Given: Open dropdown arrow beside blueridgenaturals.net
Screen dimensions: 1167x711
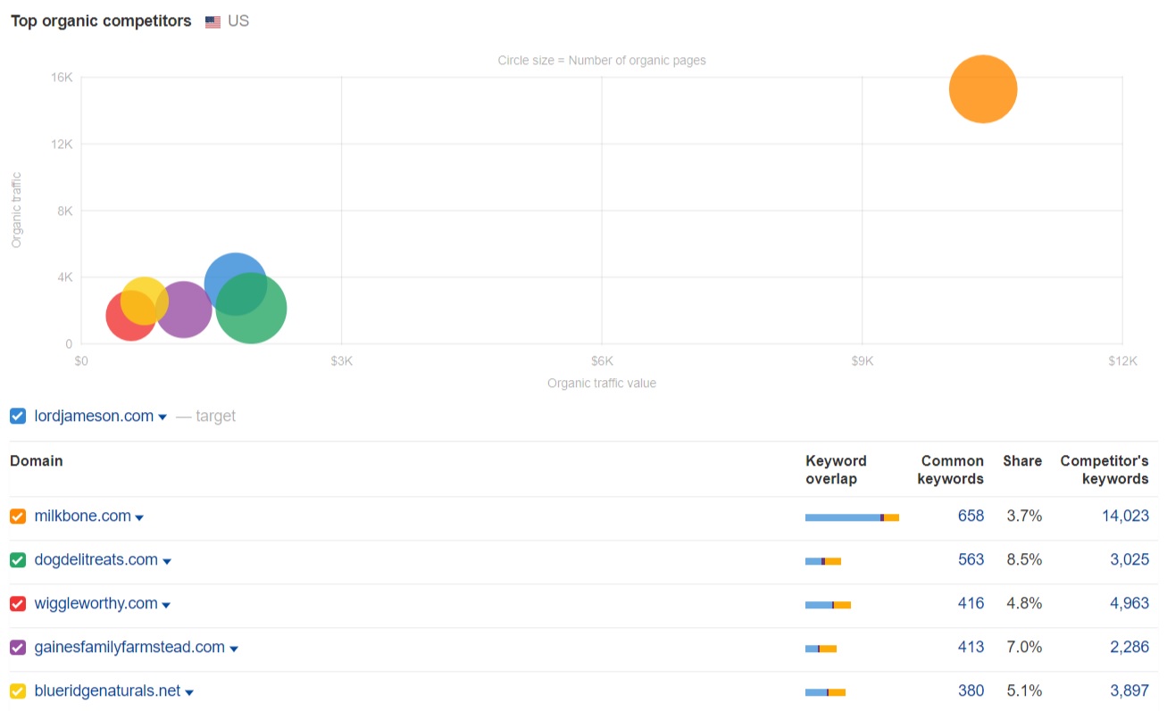Looking at the screenshot, I should coord(189,692).
